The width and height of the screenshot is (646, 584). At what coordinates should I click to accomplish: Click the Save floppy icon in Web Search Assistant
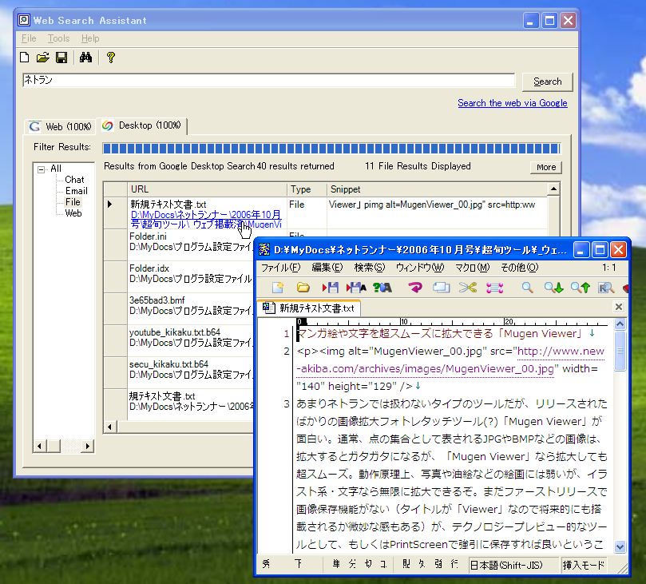coord(61,58)
